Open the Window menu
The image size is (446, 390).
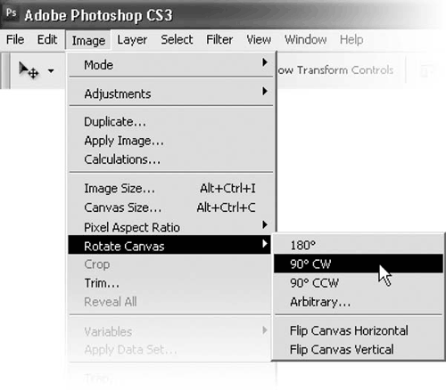[x=306, y=39]
